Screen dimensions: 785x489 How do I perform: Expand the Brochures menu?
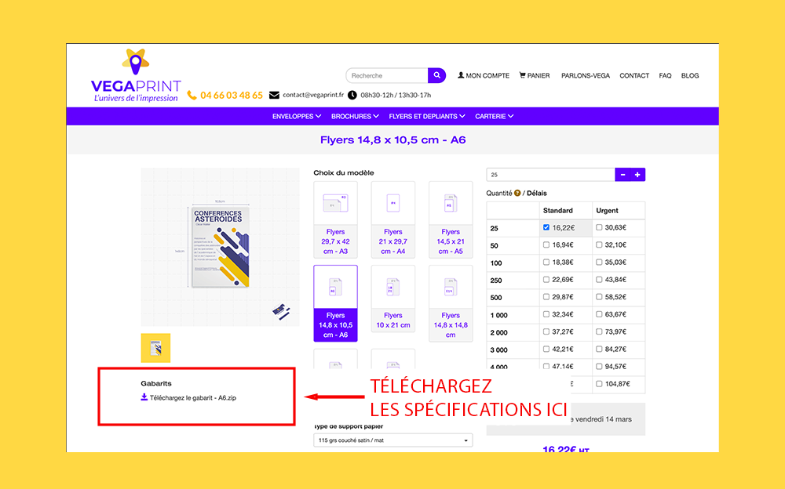pyautogui.click(x=355, y=116)
